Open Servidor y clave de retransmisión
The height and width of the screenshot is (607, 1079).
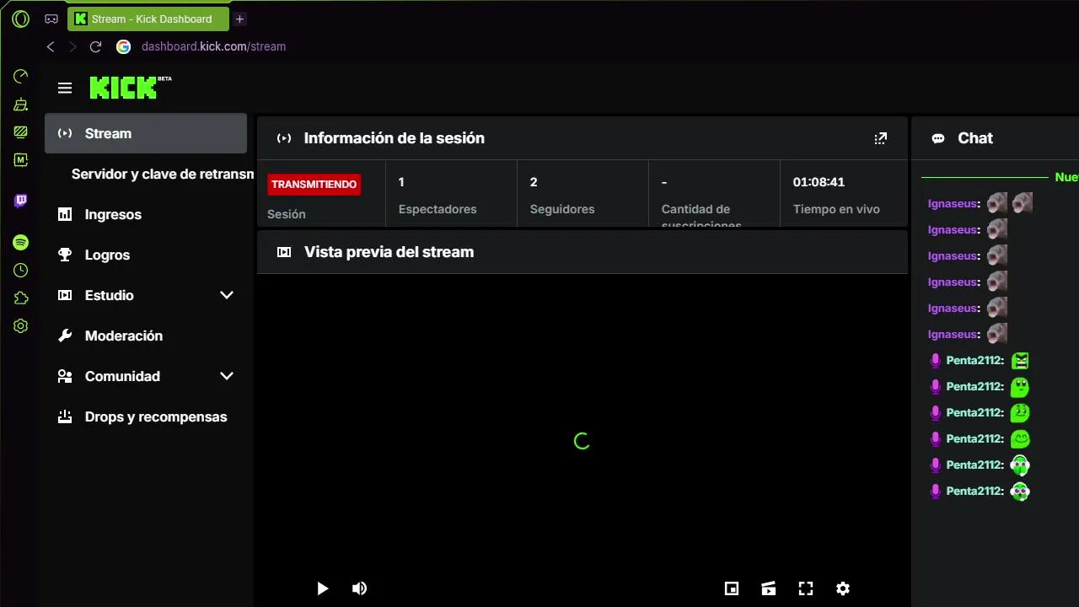pyautogui.click(x=163, y=174)
